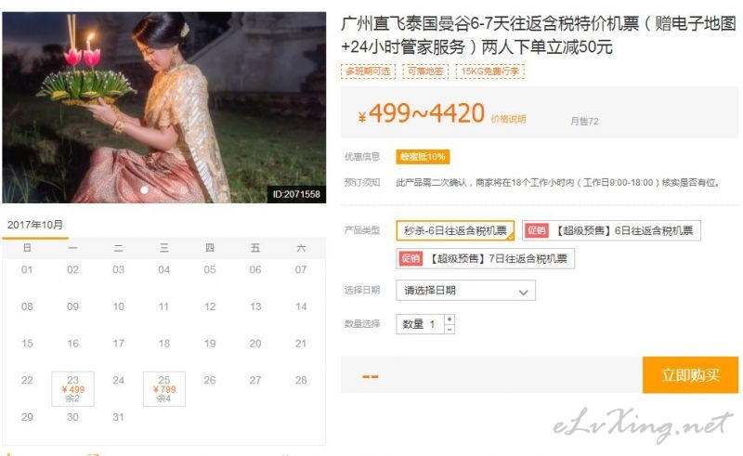Select 【超级预售】7日往返含税机票 option
This screenshot has width=743, height=456.
point(485,259)
